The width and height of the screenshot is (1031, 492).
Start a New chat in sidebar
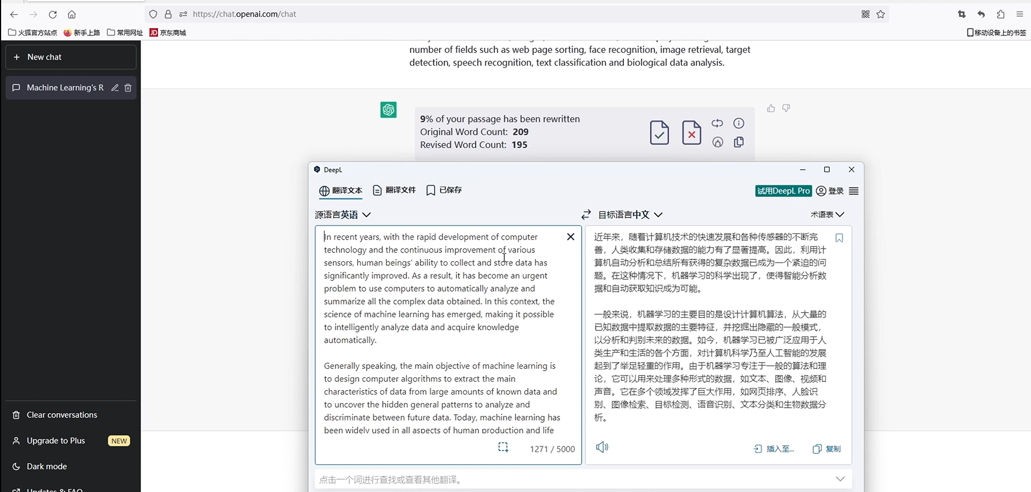71,57
